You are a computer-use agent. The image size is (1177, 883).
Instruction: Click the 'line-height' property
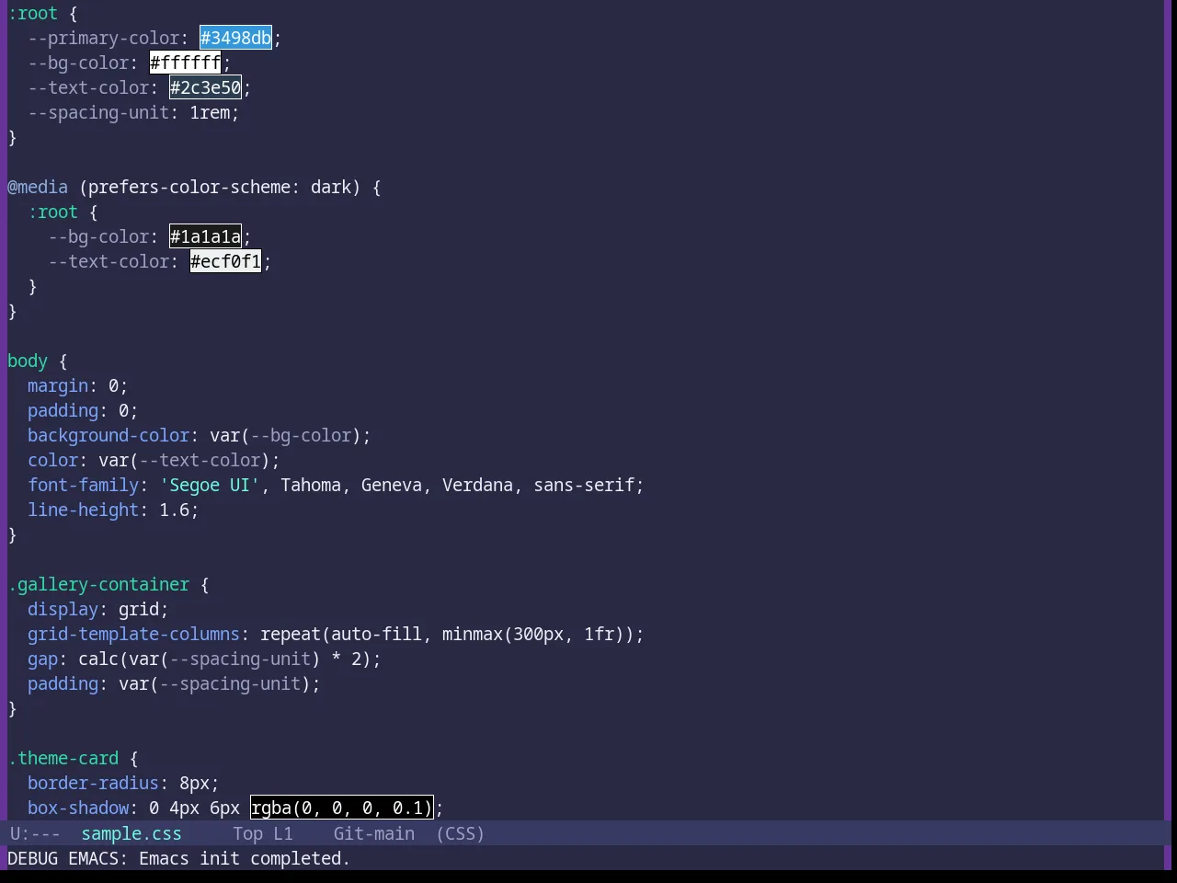click(x=83, y=510)
